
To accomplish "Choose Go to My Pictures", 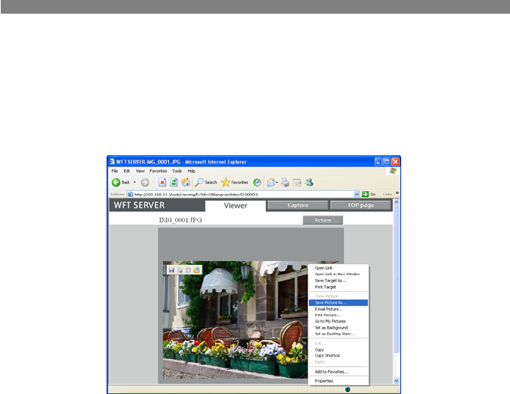I will coord(338,321).
